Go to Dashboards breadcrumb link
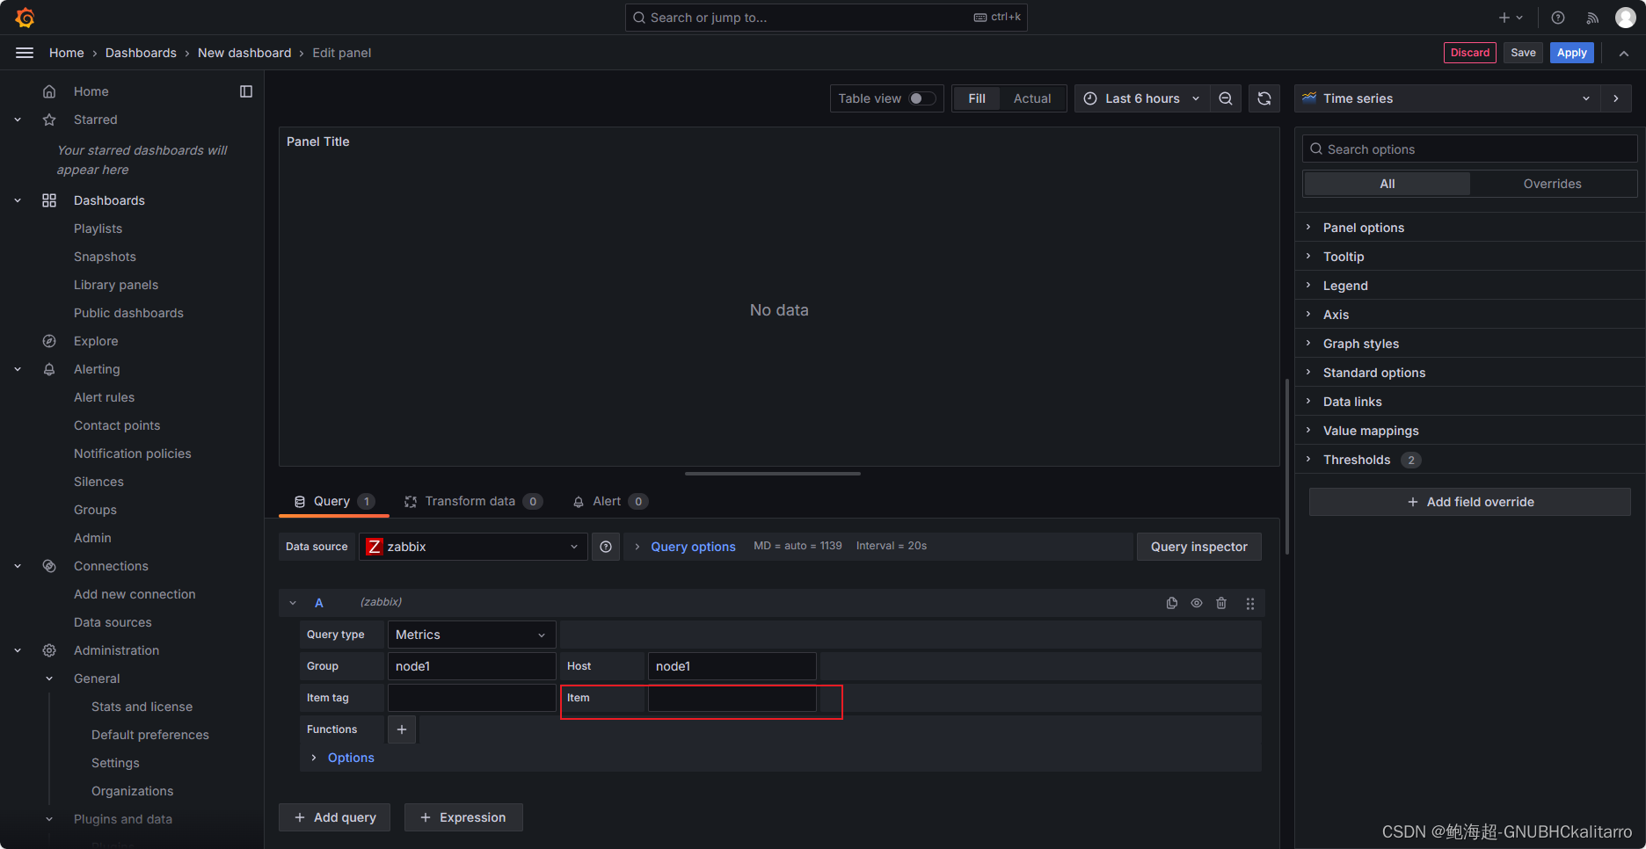1646x849 pixels. pos(141,53)
